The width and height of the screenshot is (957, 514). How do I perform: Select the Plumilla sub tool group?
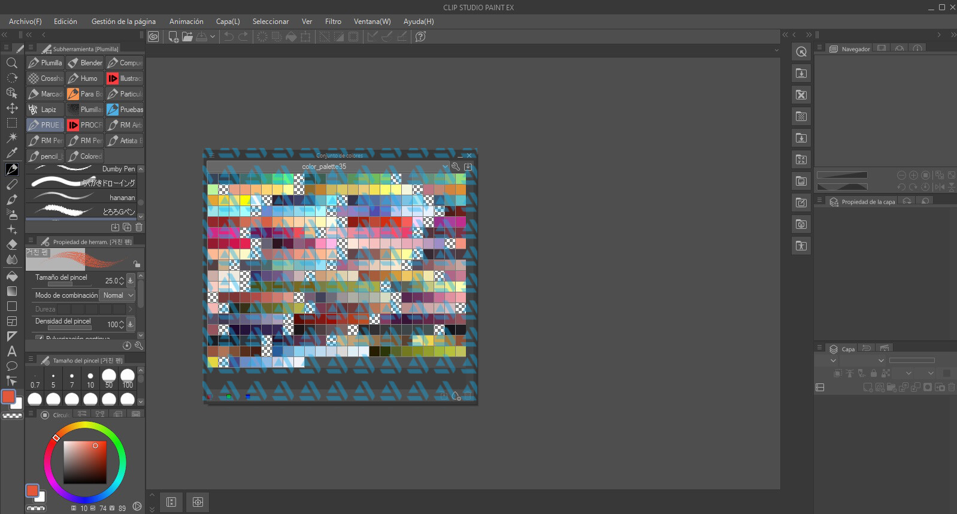[46, 63]
